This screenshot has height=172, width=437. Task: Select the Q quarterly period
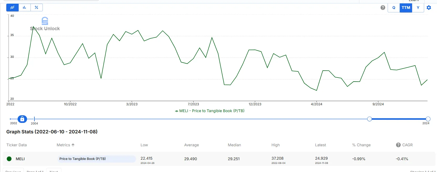point(394,8)
